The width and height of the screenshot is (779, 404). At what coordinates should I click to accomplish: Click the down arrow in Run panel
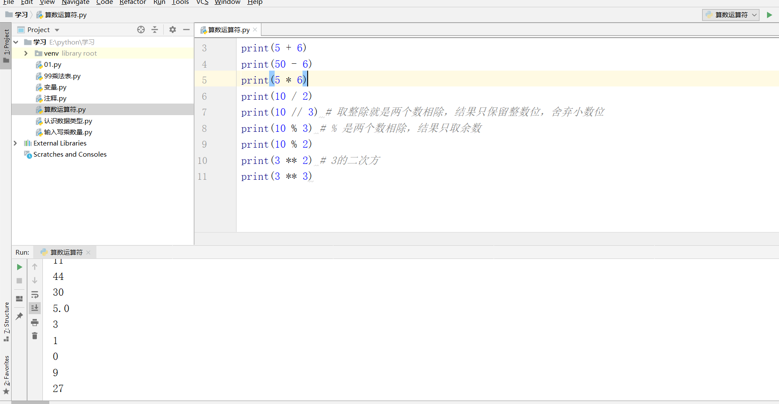tap(35, 280)
